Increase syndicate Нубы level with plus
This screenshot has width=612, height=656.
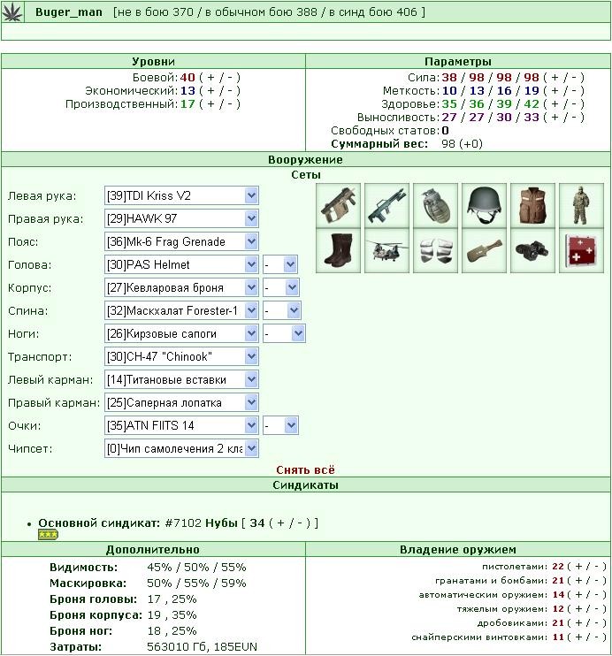coord(280,523)
